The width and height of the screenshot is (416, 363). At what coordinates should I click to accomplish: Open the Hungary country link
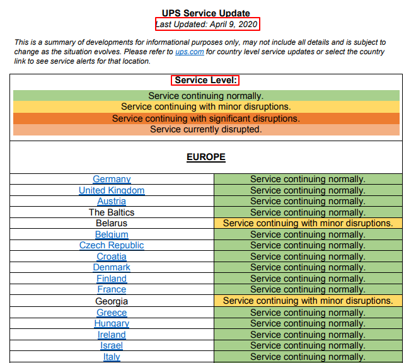pyautogui.click(x=112, y=323)
